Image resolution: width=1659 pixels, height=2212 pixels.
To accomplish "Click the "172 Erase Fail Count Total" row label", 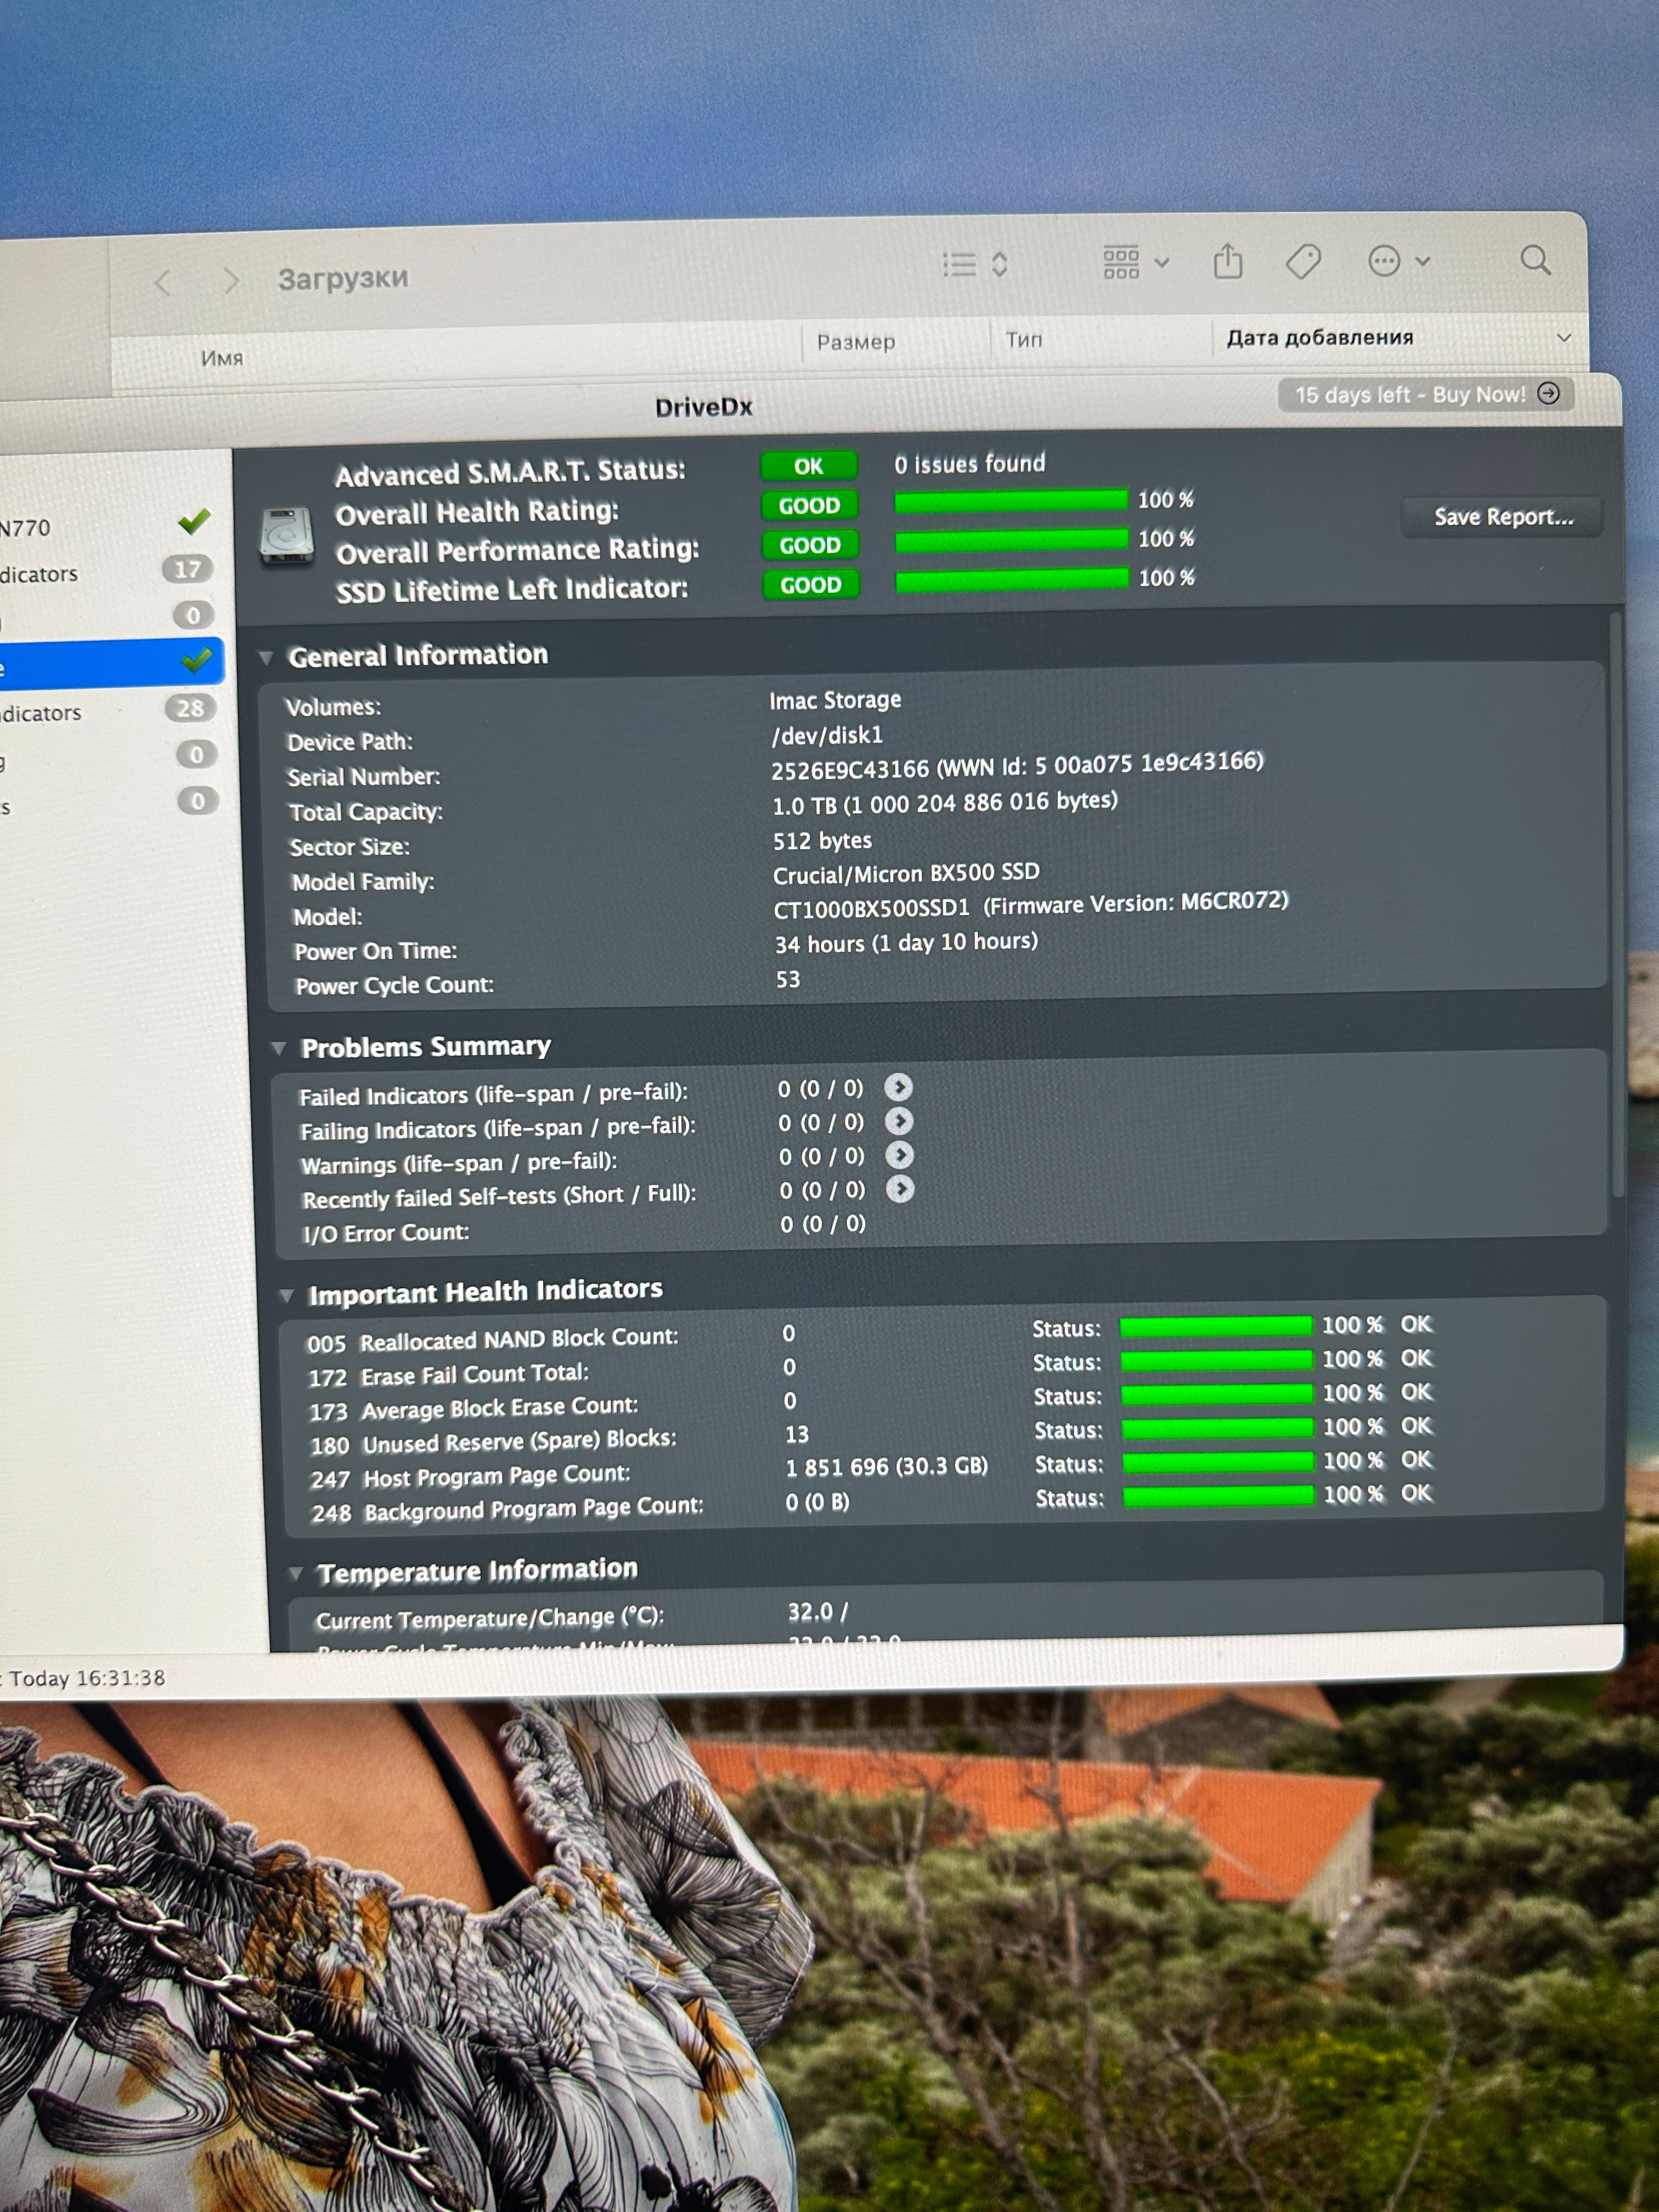I will [x=448, y=1375].
